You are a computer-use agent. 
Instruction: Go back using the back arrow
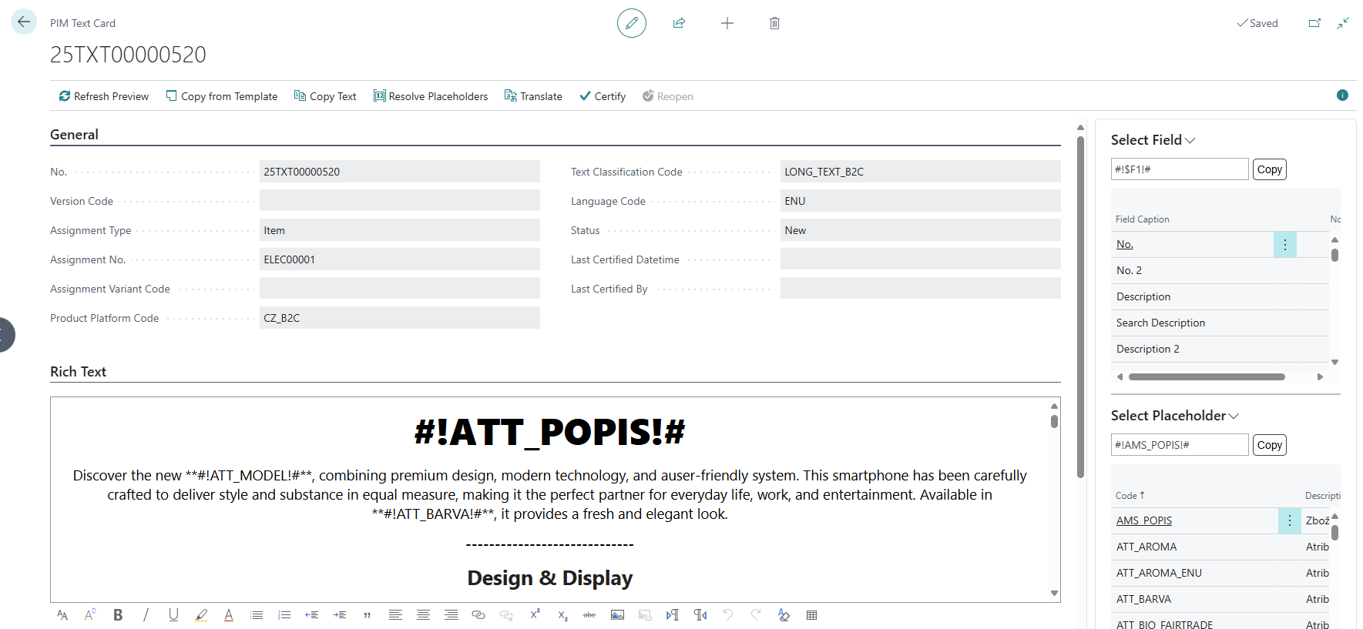[x=24, y=22]
